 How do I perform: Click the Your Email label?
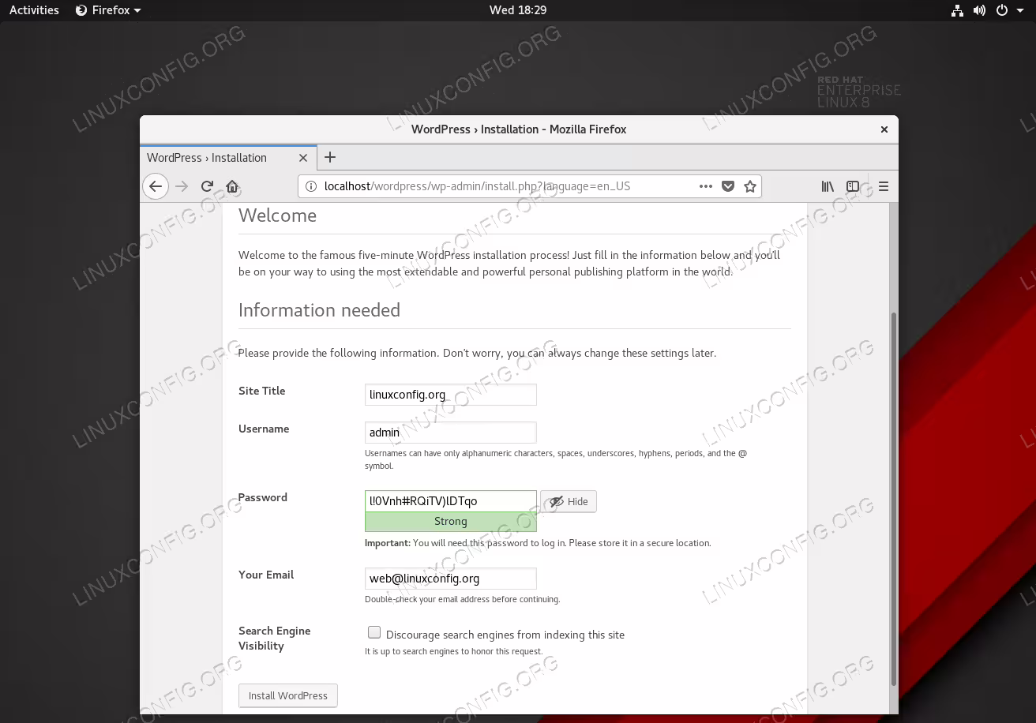click(266, 575)
